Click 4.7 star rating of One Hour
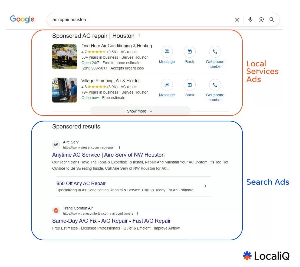 click(x=94, y=52)
